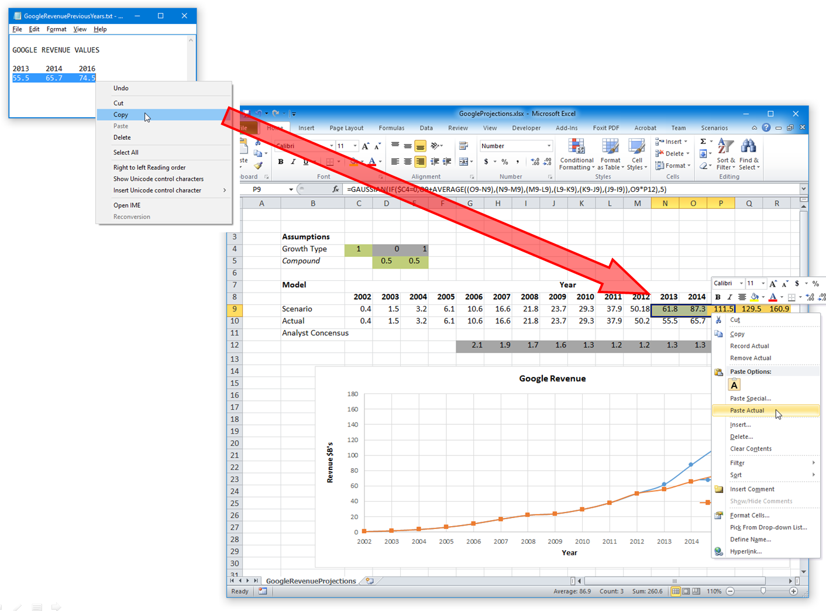Click the Insert Function fx icon
The height and width of the screenshot is (611, 826).
tap(336, 189)
